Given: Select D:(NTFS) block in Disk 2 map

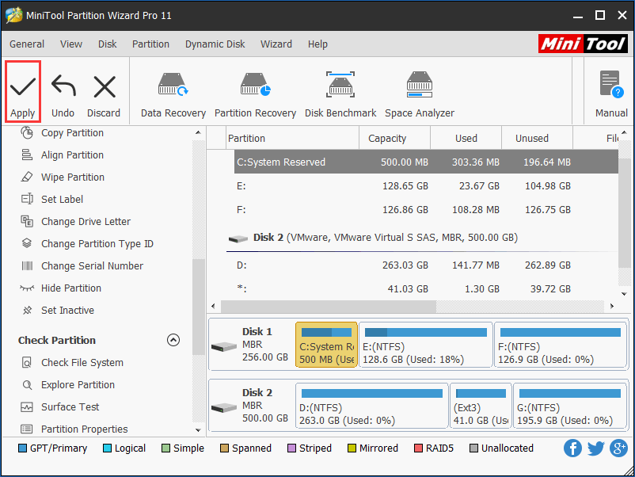Looking at the screenshot, I should coord(372,406).
